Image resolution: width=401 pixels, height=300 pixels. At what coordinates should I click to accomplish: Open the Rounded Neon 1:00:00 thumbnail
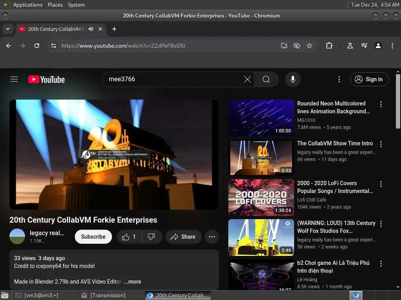(261, 118)
